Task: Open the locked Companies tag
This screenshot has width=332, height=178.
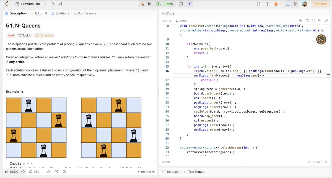Action: pyautogui.click(x=44, y=35)
